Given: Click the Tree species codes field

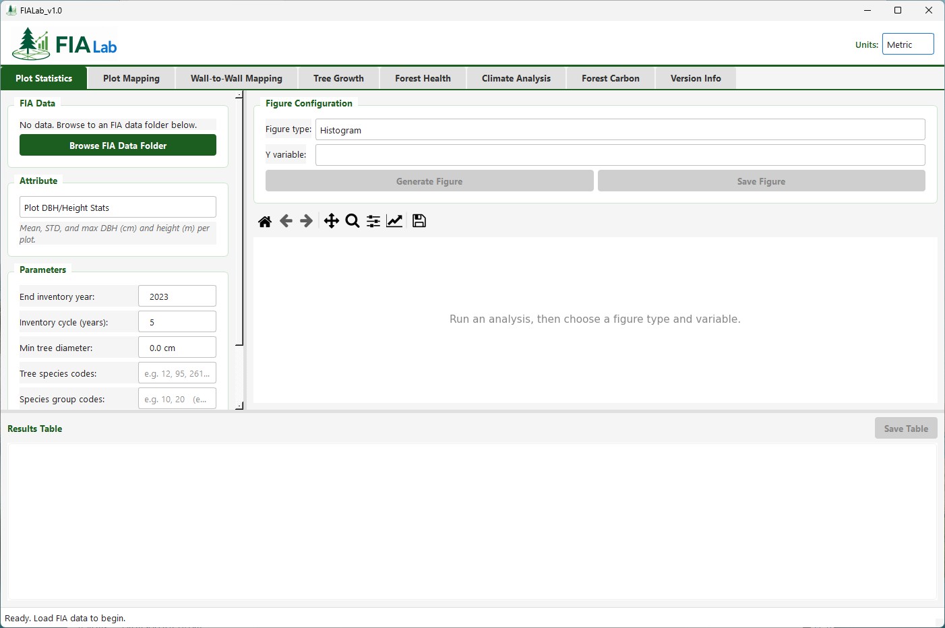Looking at the screenshot, I should (177, 373).
